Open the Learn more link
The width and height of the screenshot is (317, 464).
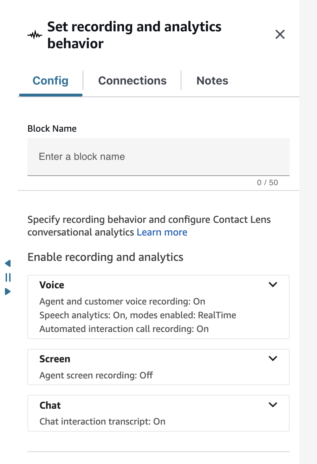(x=162, y=232)
